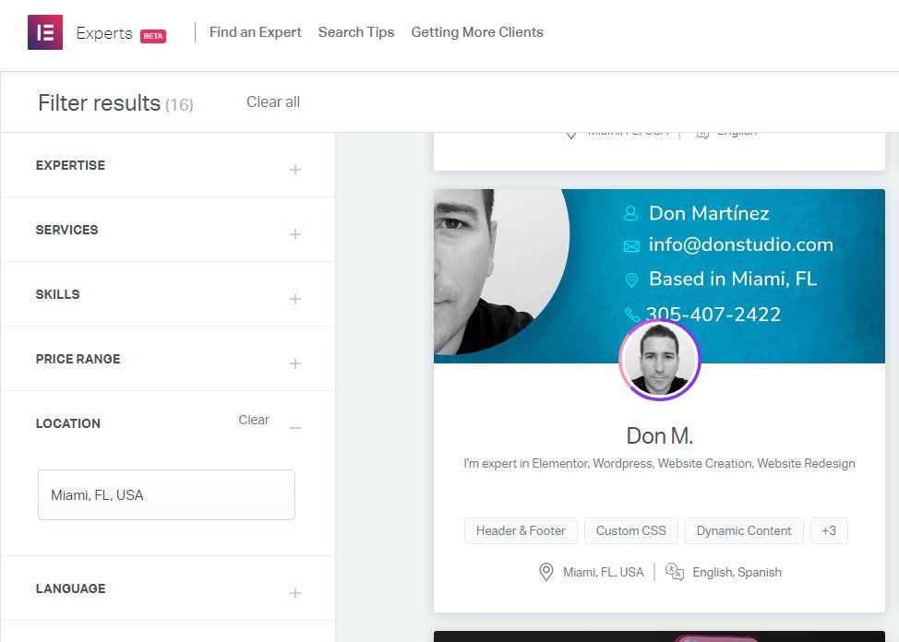
Task: Click the Skills section heading
Action: tap(57, 294)
